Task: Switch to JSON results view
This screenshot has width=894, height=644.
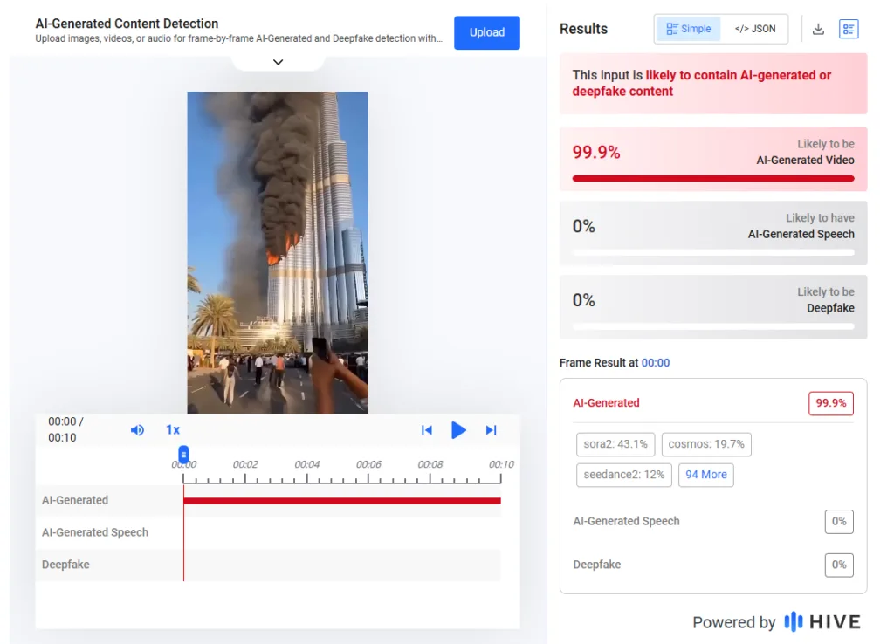Action: point(755,29)
